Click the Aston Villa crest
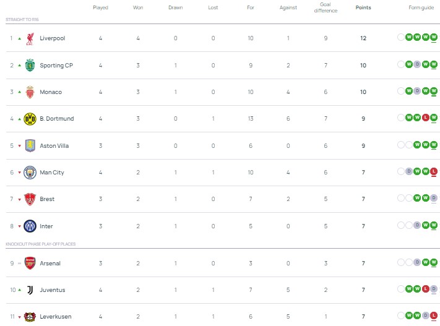The height and width of the screenshot is (326, 440). tap(30, 145)
